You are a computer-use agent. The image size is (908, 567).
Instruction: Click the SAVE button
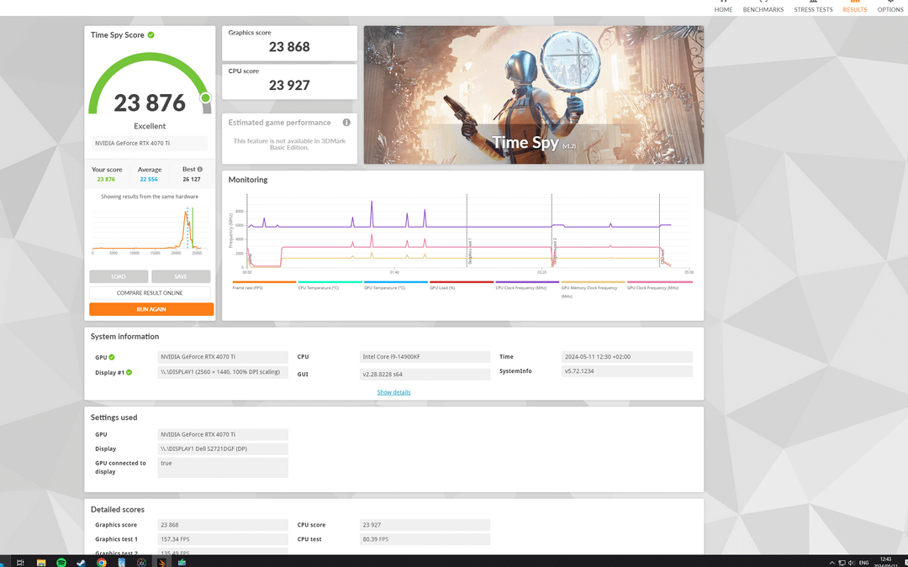coord(181,276)
